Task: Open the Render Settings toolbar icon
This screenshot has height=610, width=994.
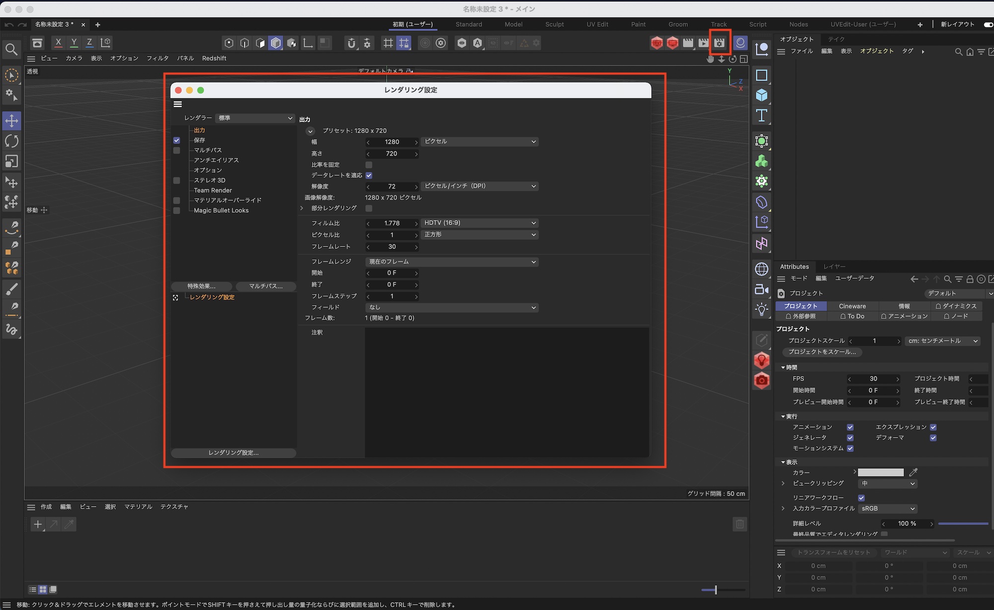Action: point(719,43)
